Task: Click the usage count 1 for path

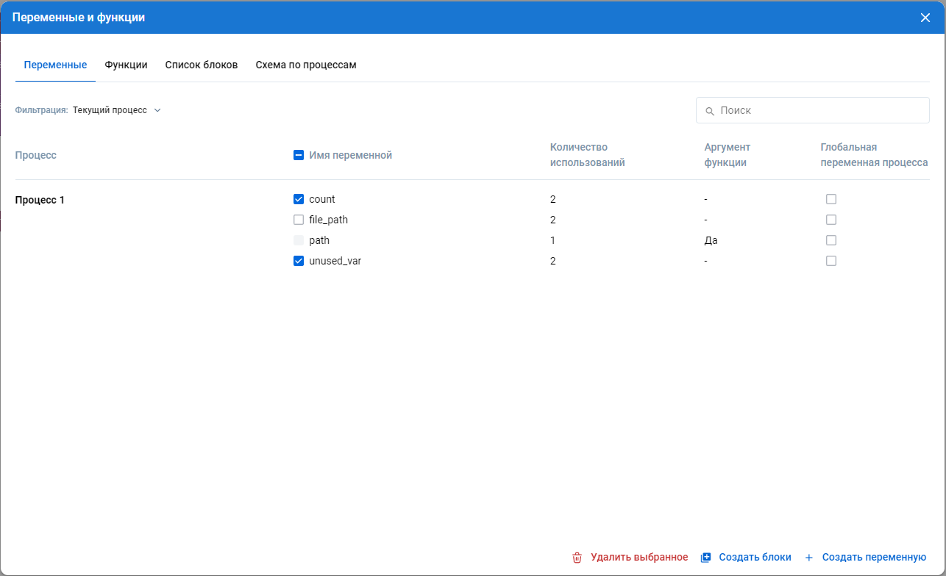Action: click(552, 240)
